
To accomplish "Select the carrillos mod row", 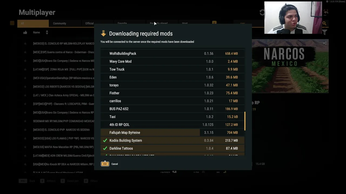I will [172, 101].
